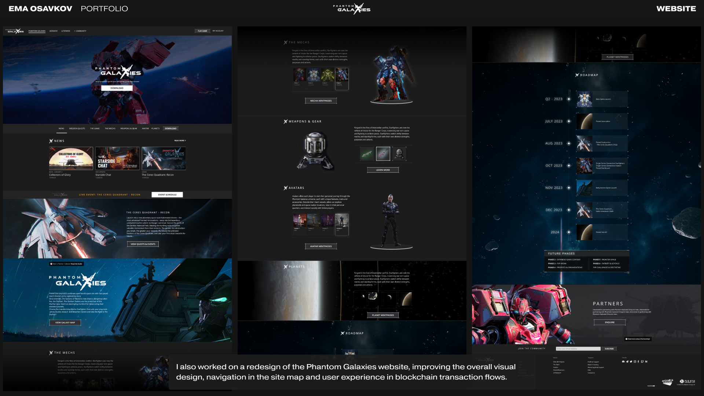Screen dimensions: 704x396
Task: Select the Mission Quests sub-navigation tab
Action: click(77, 129)
